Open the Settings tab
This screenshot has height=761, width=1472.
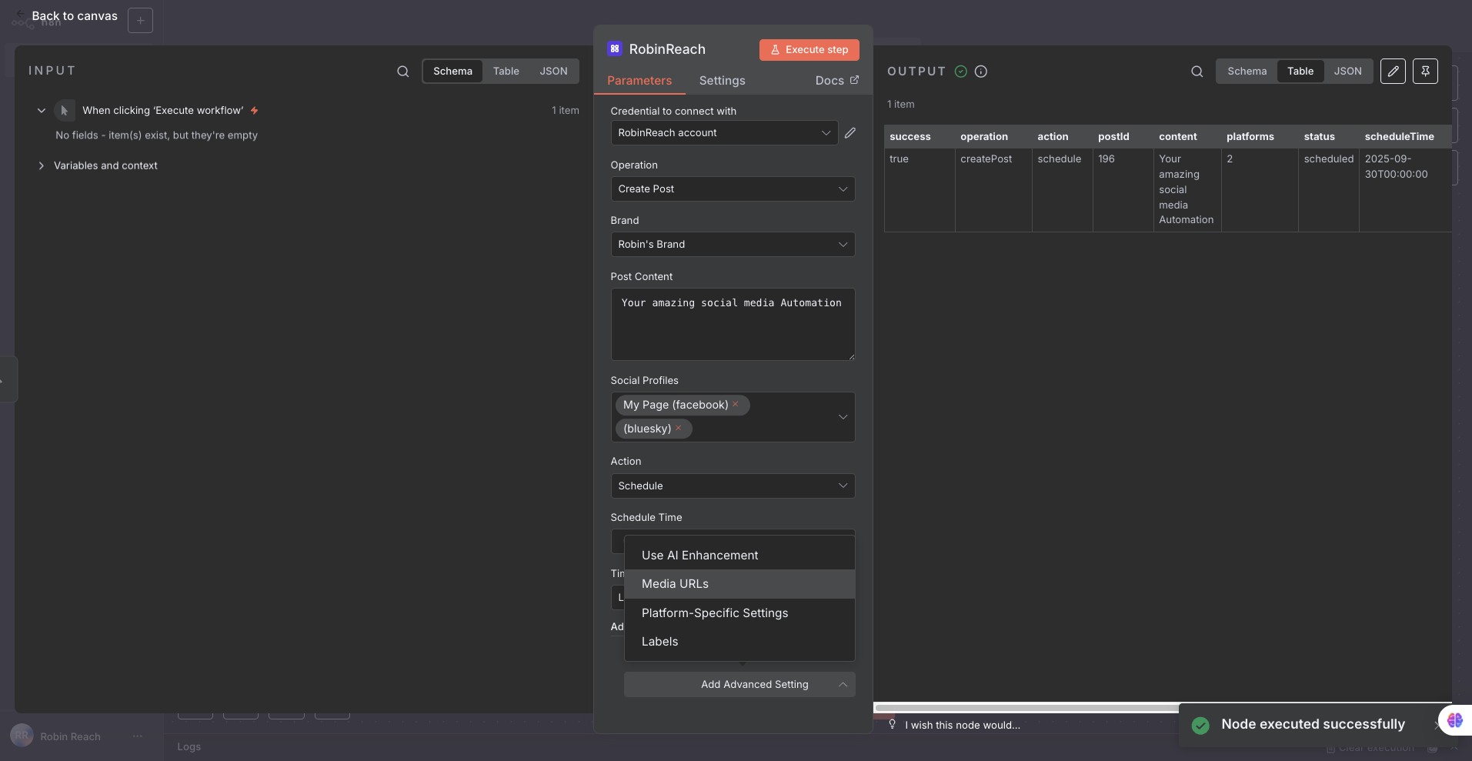[x=722, y=81]
